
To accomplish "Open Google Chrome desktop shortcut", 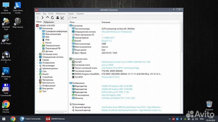I will coord(5,105).
